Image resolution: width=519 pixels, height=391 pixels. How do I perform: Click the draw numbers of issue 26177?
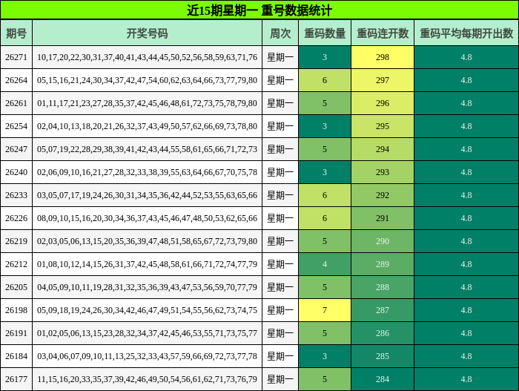148,379
